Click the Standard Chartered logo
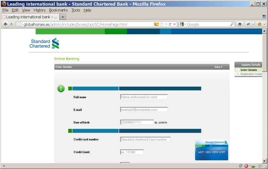The width and height of the screenshot is (268, 169). pos(44,44)
